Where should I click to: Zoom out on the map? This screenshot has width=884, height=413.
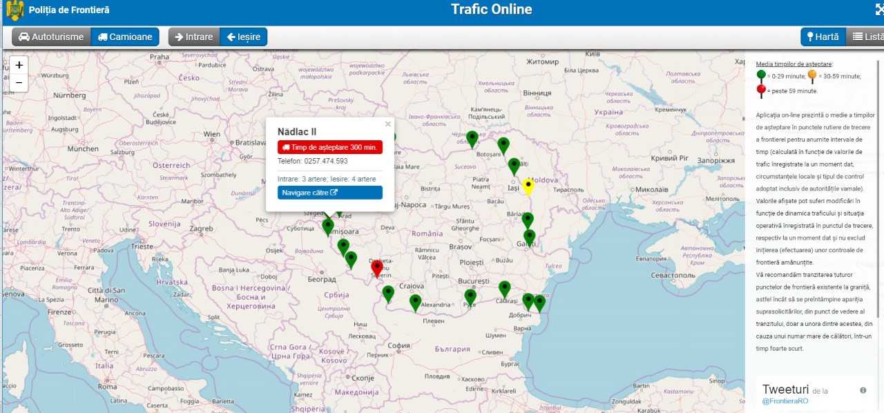pos(19,83)
